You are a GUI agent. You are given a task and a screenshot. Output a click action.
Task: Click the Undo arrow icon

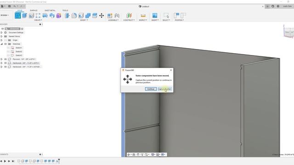[x=15, y=6]
